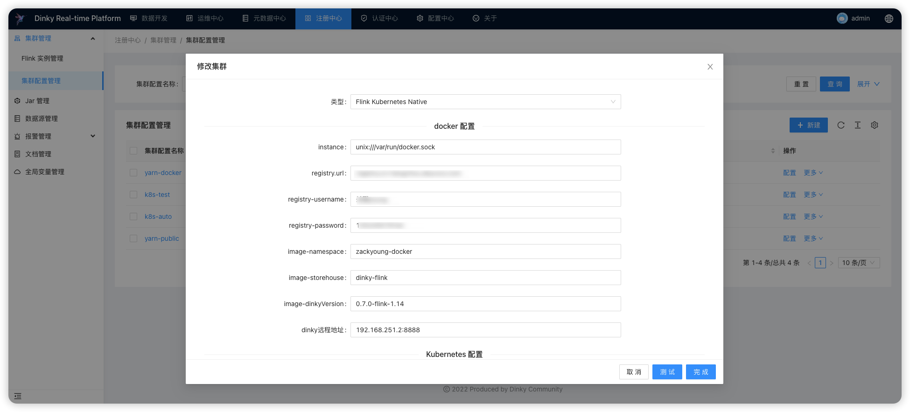Image resolution: width=910 pixels, height=412 pixels.
Task: Click the 文档管理 document icon
Action: 17,154
